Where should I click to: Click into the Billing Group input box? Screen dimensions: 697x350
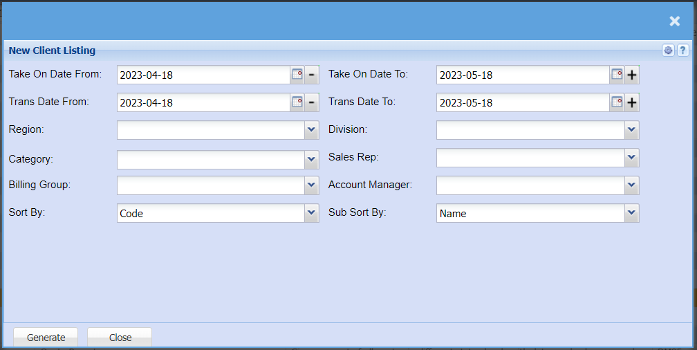coord(211,185)
